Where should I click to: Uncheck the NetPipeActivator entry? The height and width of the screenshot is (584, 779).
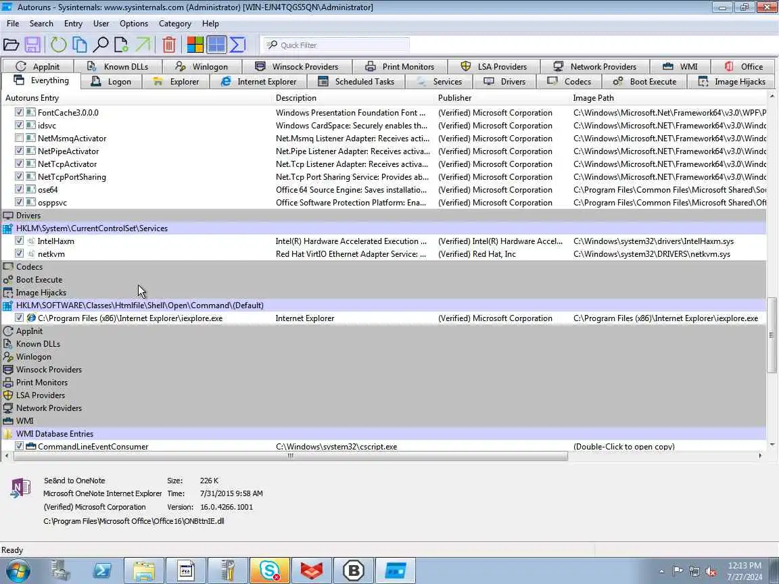[19, 151]
